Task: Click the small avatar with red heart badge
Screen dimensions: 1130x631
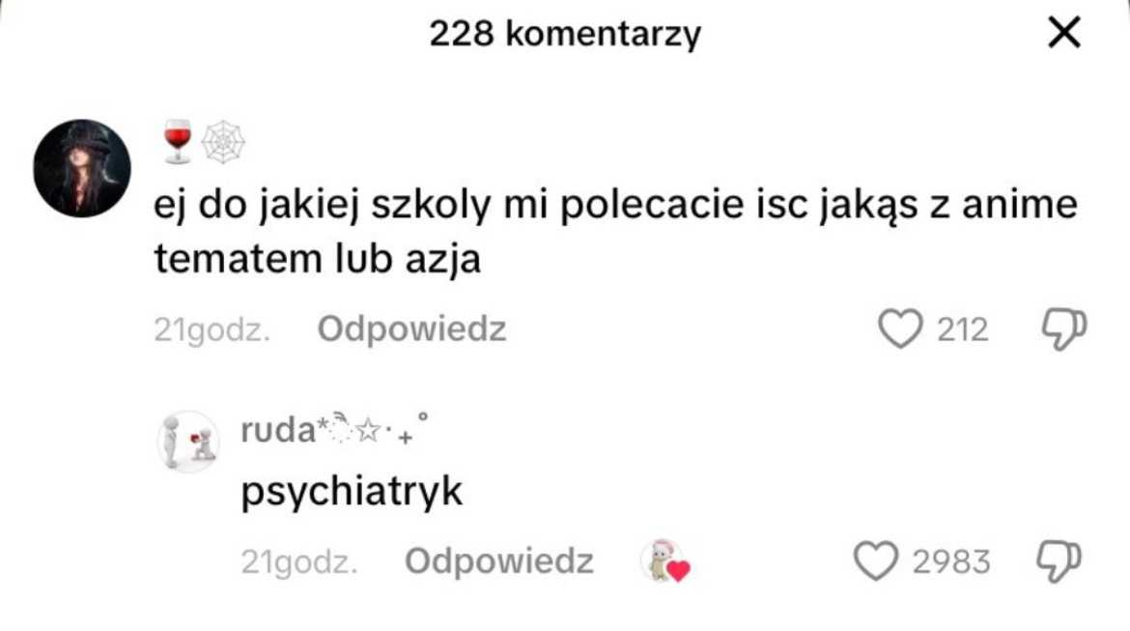Action: tap(664, 560)
